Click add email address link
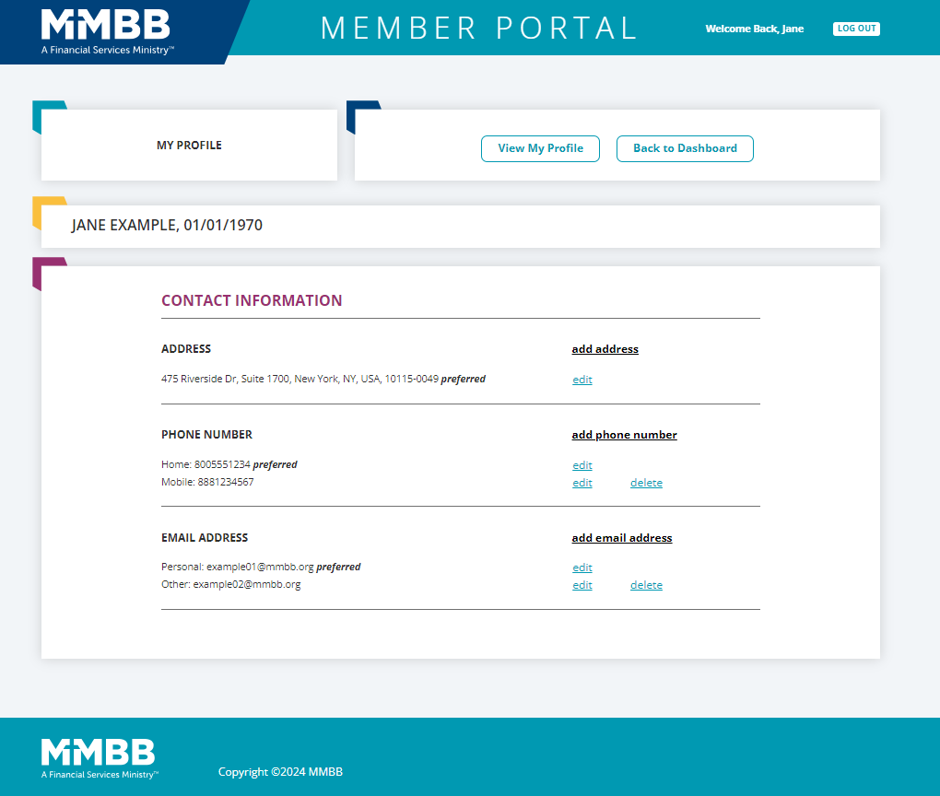The image size is (940, 796). (622, 538)
